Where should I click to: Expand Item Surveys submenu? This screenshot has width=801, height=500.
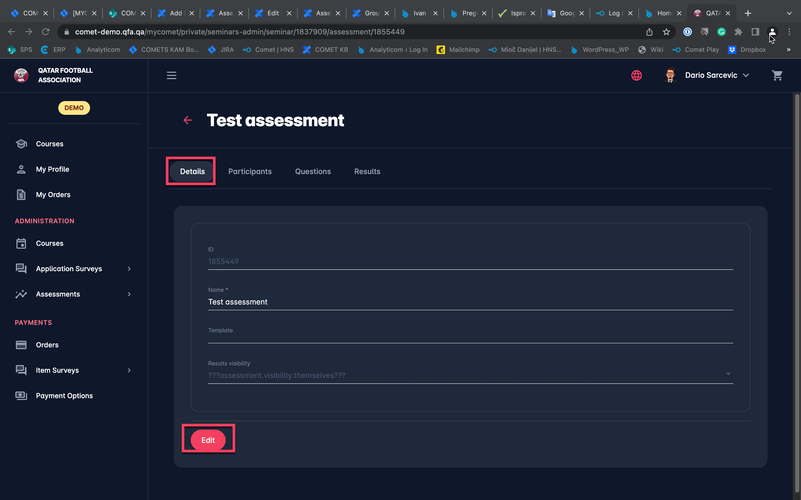pos(129,370)
